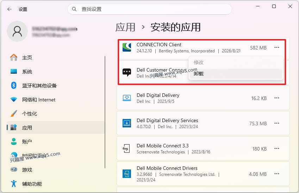Click Screenovate Technologies Ltd. publisher text
This screenshot has height=193, width=299.
click(187, 174)
